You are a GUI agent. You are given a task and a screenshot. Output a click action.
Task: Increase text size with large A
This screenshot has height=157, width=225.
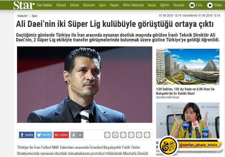(74, 135)
